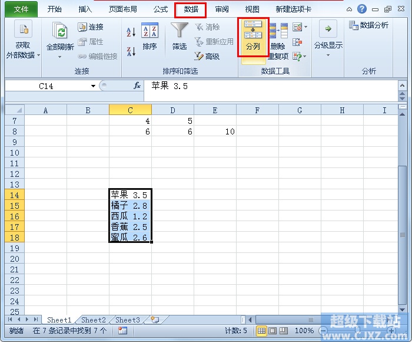The height and width of the screenshot is (342, 412).
Task: Switch to the Sheet2 worksheet tab
Action: coord(94,320)
